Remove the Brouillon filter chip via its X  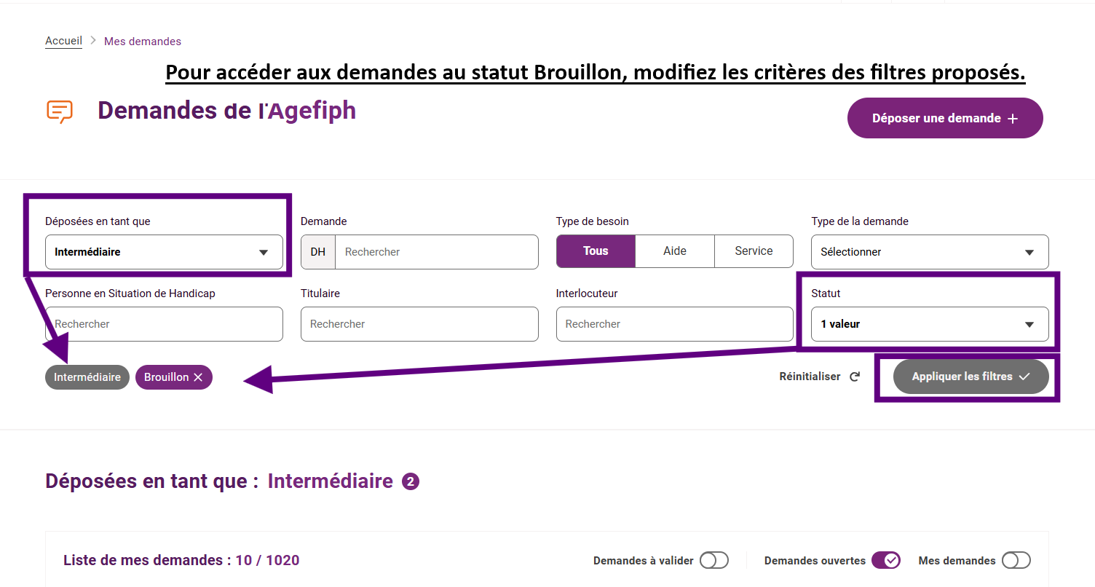point(198,377)
